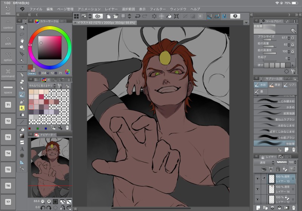The height and width of the screenshot is (211, 302).
Task: Click the scale/rotate transform icon
Action: [176, 16]
